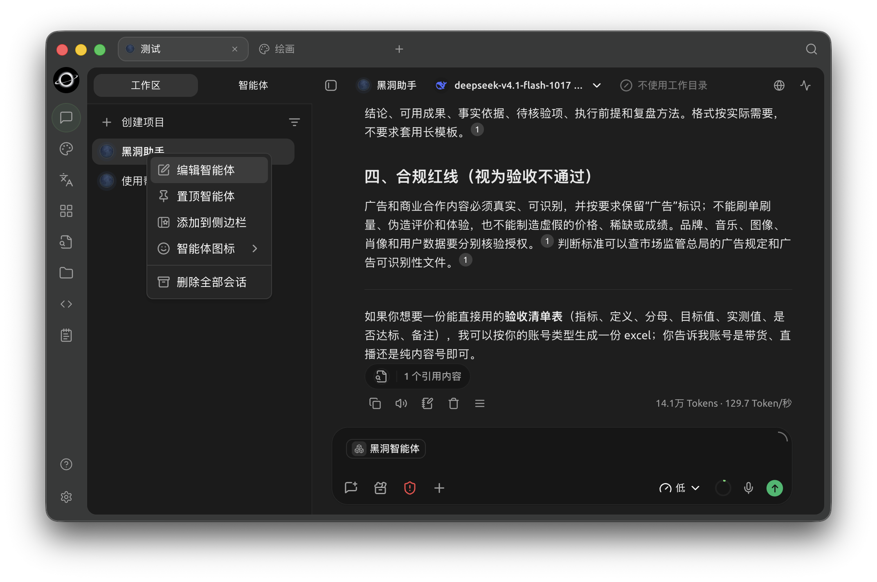Open the translate tool in sidebar

(66, 180)
